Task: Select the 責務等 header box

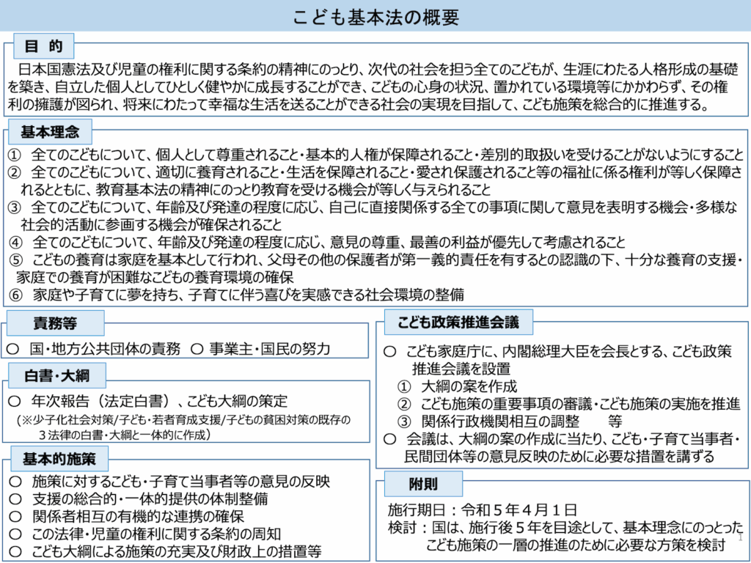Action: tap(55, 323)
